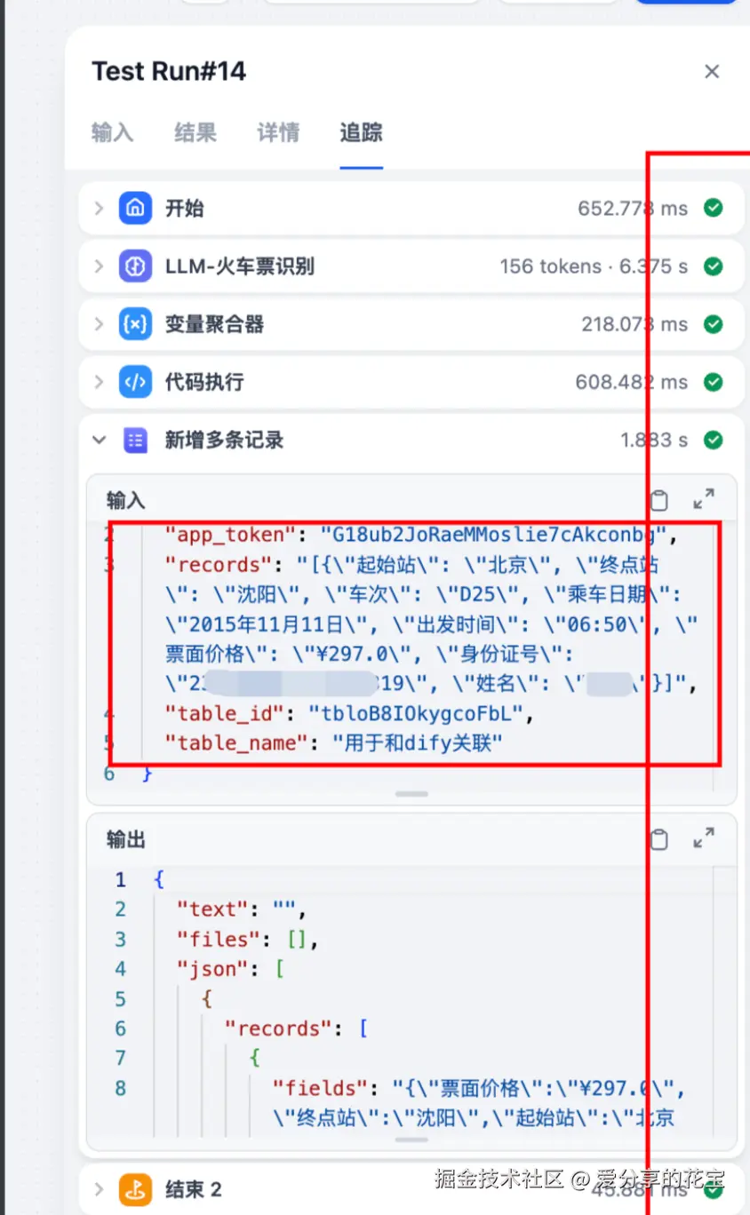Screen dimensions: 750x1215
Task: Close the Test Run#14 panel
Action: point(712,72)
